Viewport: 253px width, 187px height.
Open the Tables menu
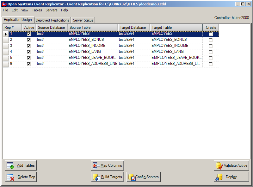coord(37,10)
